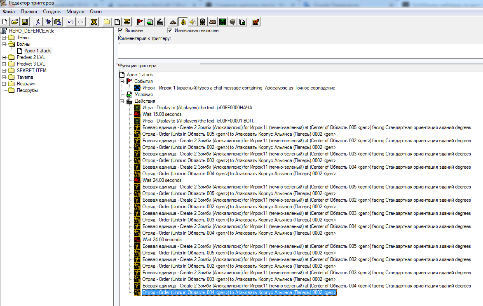Click the New Event red flag icon
The image size is (483, 306).
(140, 21)
